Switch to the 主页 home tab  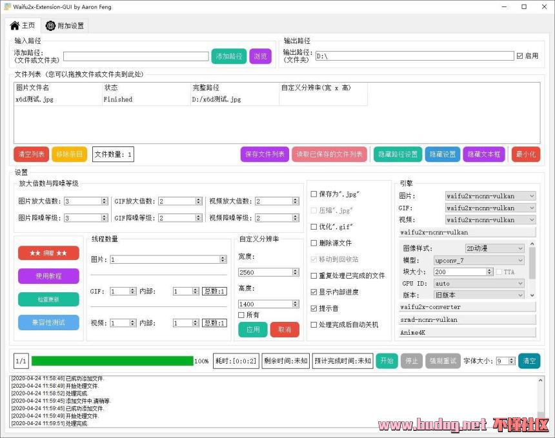[22, 25]
